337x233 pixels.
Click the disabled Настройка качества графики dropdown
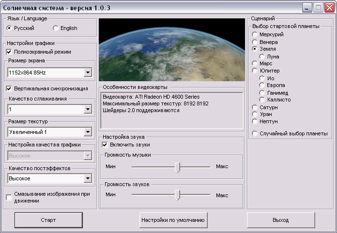pyautogui.click(x=50, y=156)
